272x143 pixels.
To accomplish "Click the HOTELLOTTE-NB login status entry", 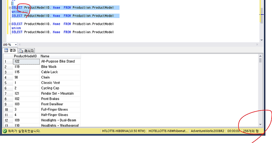I will click(x=168, y=131).
